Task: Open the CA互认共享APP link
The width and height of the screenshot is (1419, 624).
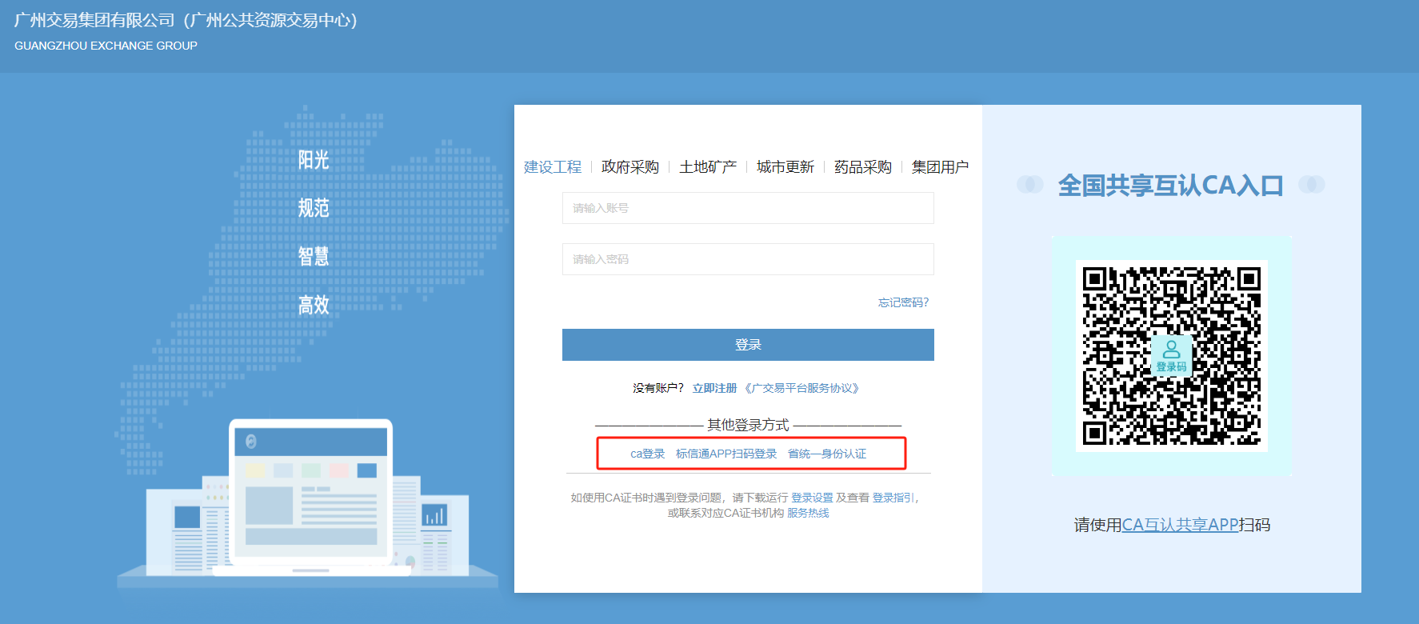Action: coord(1180,525)
